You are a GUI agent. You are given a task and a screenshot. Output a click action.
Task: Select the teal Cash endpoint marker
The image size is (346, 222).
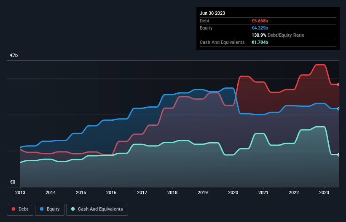(338, 154)
